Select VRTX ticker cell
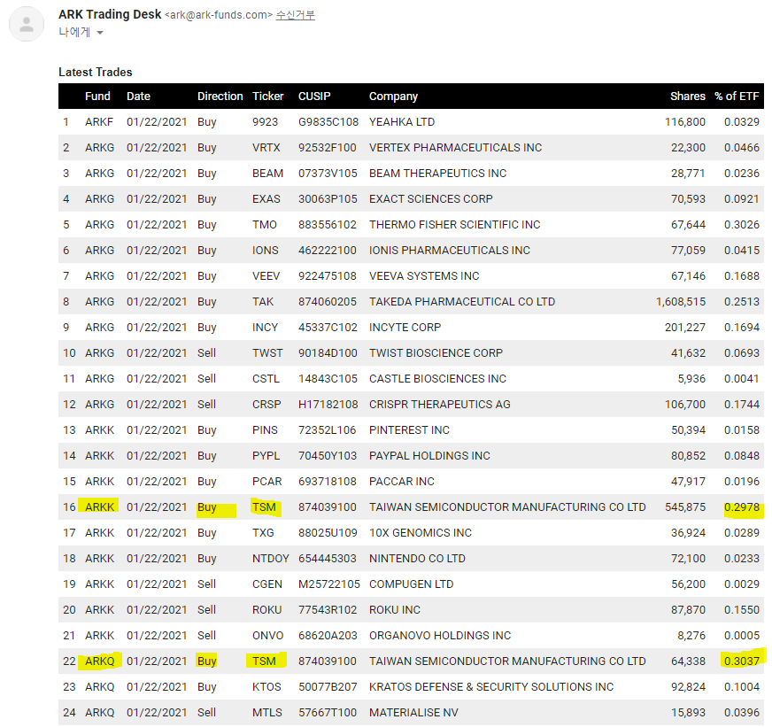Image resolution: width=772 pixels, height=727 pixels. 266,148
